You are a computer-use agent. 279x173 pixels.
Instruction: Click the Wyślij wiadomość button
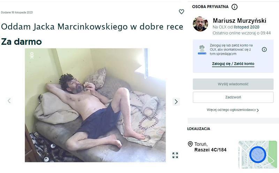[233, 84]
